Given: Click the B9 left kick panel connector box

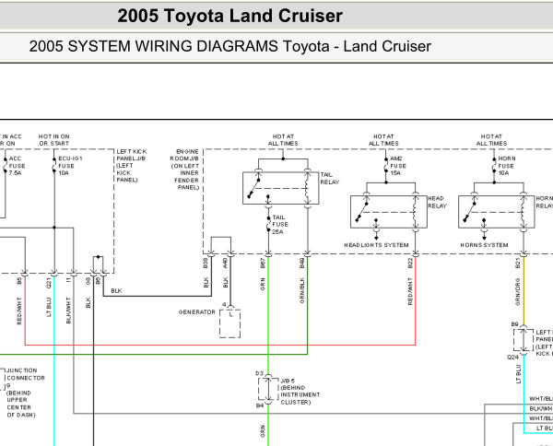Looking at the screenshot, I should click(x=524, y=340).
